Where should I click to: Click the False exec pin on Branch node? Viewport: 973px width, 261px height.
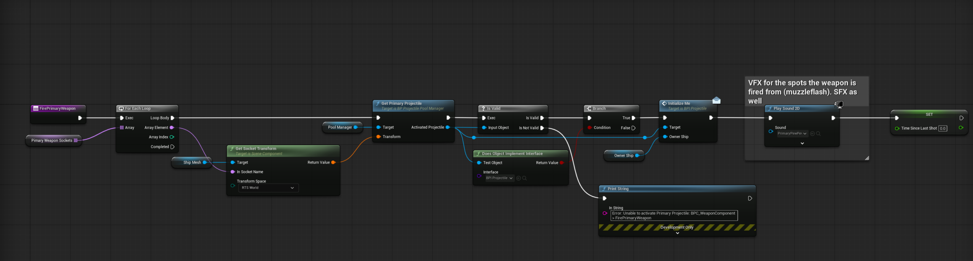pyautogui.click(x=634, y=128)
